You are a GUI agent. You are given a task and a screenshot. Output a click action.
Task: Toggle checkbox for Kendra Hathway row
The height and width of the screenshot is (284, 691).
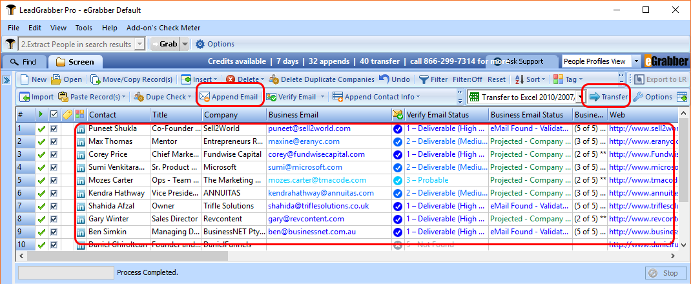click(54, 193)
